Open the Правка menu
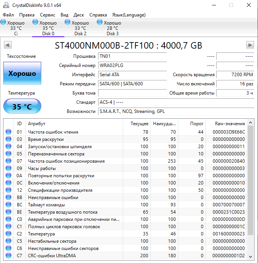258x263 pixels. pyautogui.click(x=27, y=15)
